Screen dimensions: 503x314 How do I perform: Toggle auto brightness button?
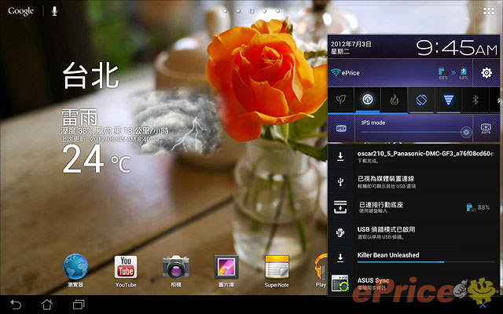(486, 127)
